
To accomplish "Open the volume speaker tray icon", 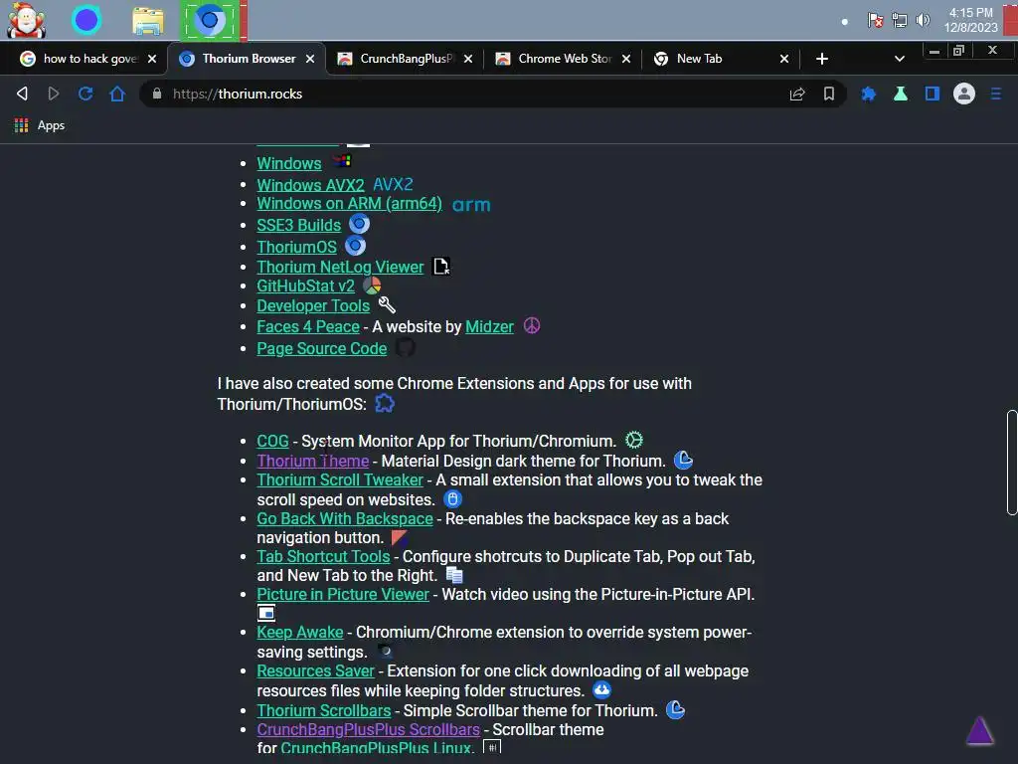I will point(923,20).
